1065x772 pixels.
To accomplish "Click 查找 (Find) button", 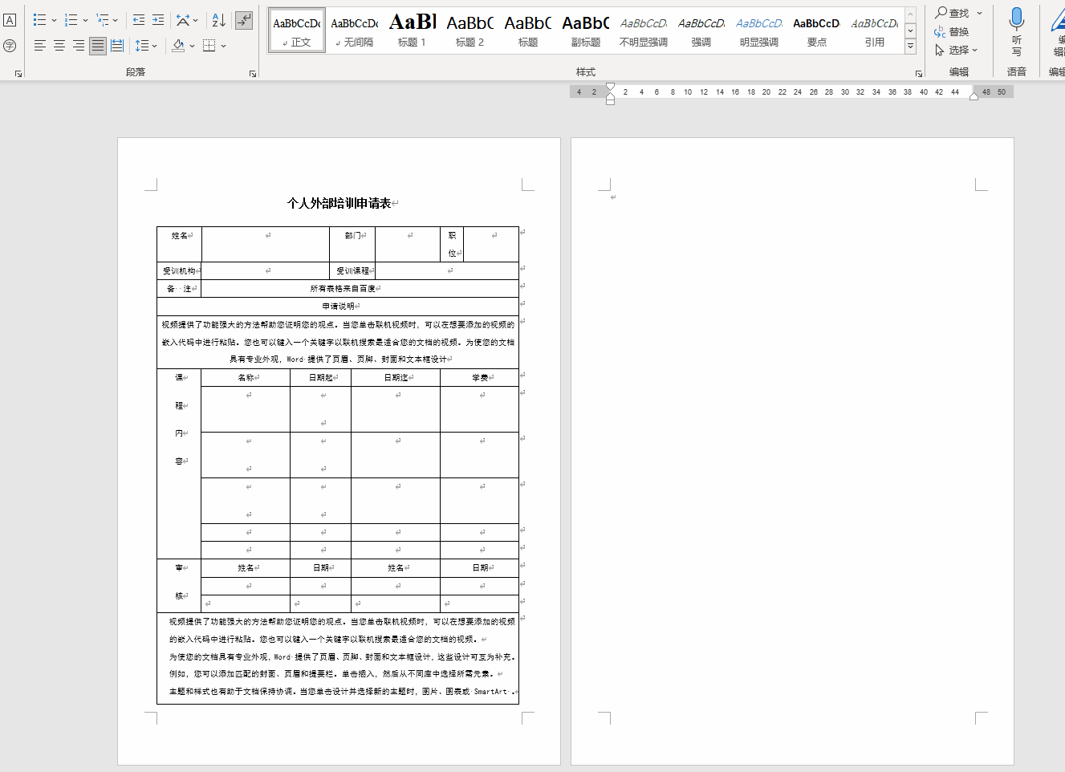I will pyautogui.click(x=953, y=13).
